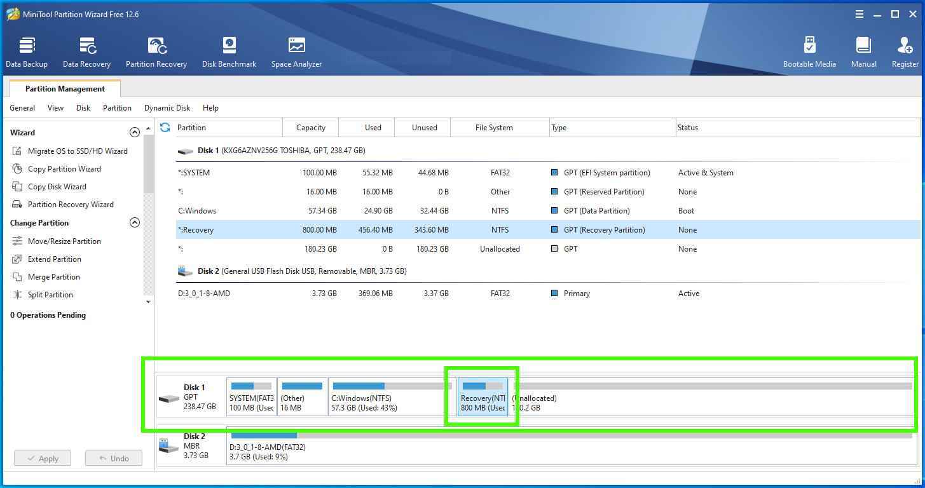Open the Help menu
Image resolution: width=925 pixels, height=488 pixels.
tap(210, 108)
